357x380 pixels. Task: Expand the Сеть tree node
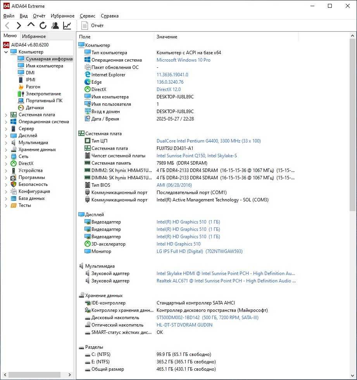pos(6,156)
